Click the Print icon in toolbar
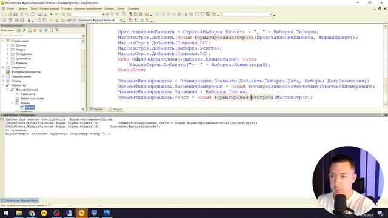 click(39, 15)
